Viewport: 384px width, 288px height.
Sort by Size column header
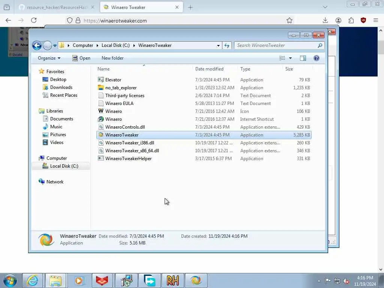coord(297,69)
